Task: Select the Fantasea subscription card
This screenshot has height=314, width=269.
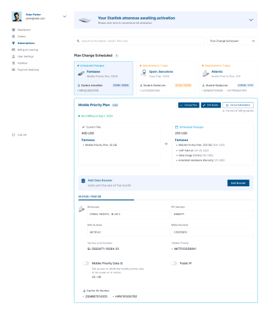Action: pos(104,78)
